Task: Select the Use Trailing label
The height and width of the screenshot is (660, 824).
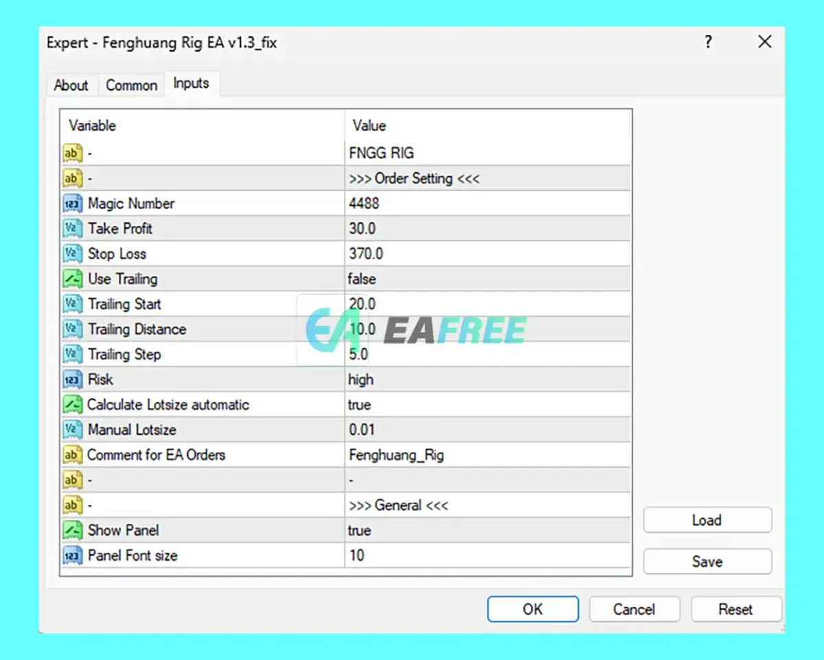Action: point(122,279)
